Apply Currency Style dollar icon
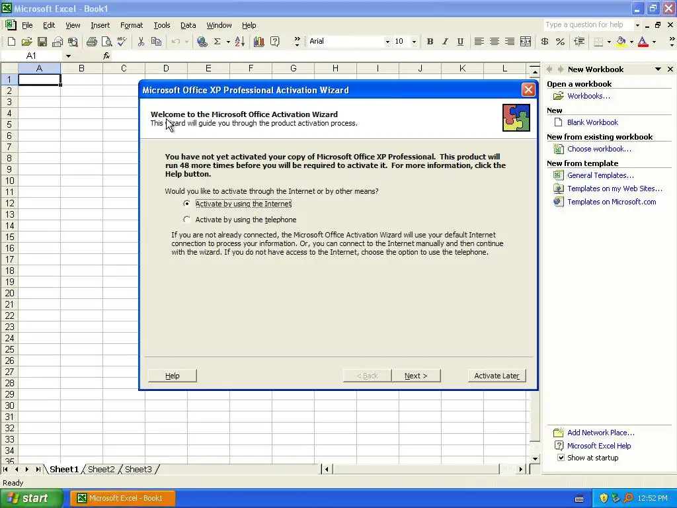This screenshot has height=508, width=677. point(545,42)
